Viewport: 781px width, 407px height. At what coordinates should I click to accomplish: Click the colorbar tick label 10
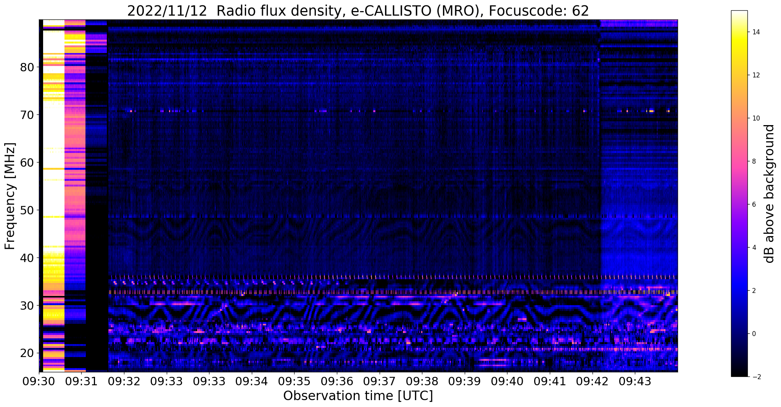coord(755,118)
